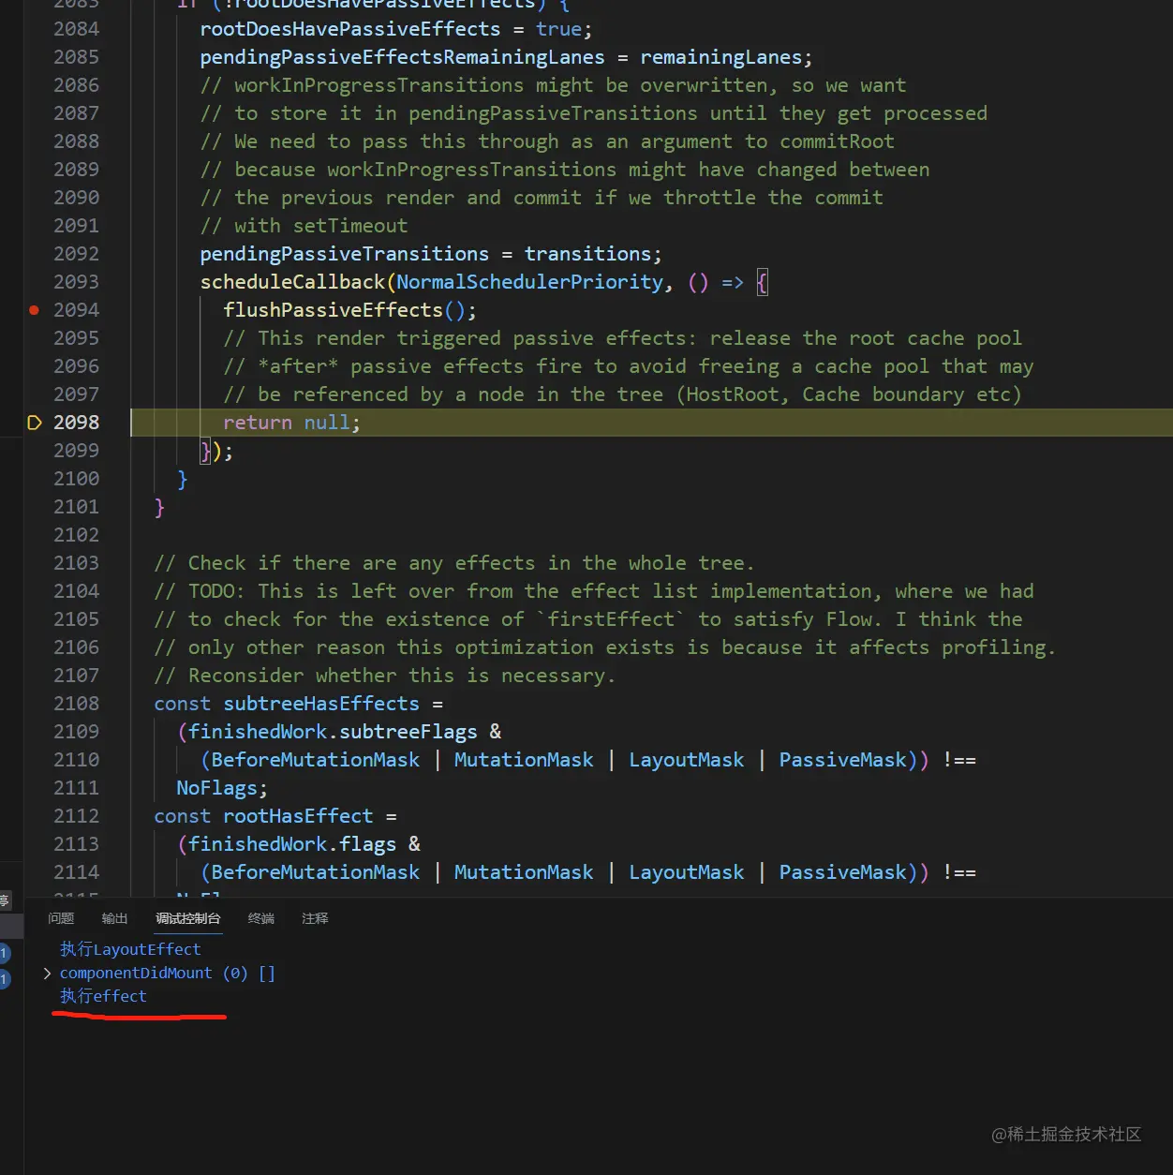Click the debug pointer arrow at line 2098
Image resolution: width=1173 pixels, height=1175 pixels.
35,423
